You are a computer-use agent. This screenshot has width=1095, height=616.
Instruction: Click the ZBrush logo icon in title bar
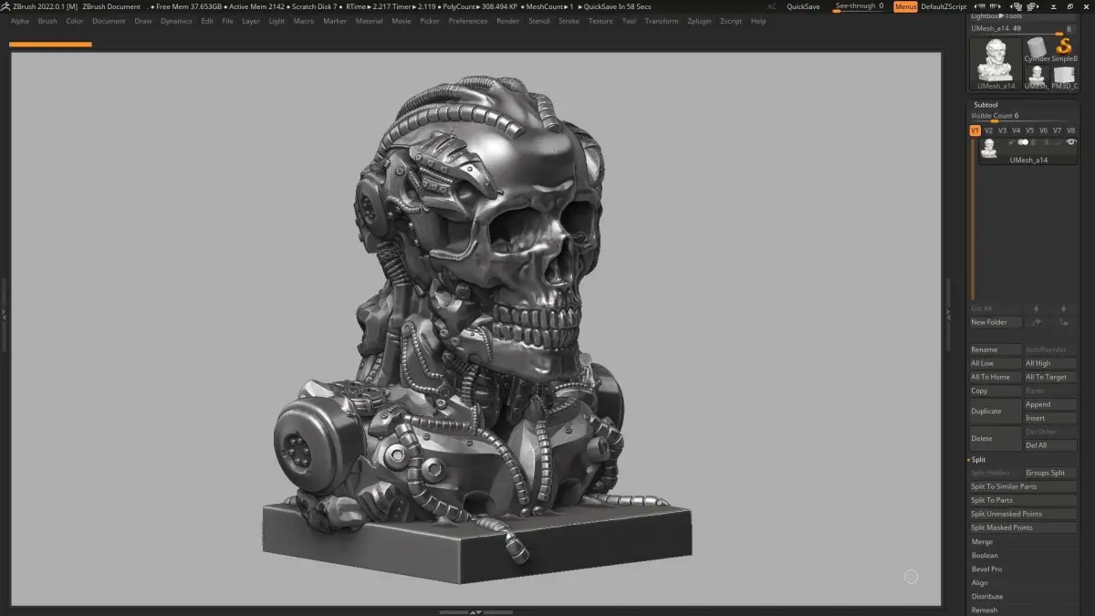tap(5, 6)
